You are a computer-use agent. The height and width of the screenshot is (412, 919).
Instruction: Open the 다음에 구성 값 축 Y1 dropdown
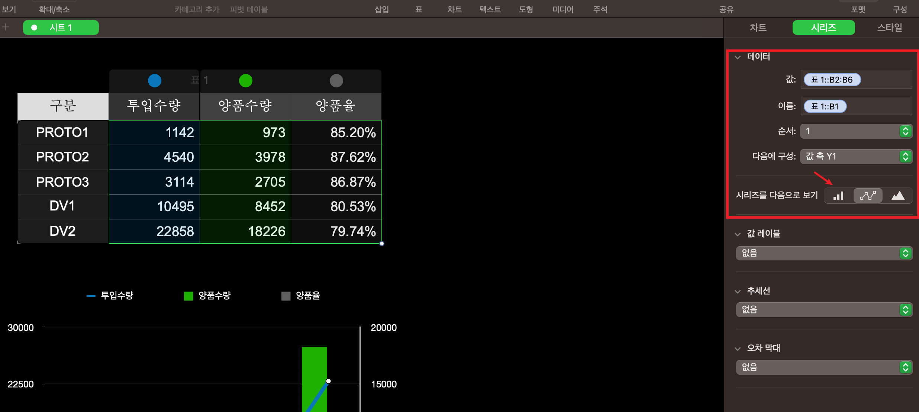tap(856, 157)
